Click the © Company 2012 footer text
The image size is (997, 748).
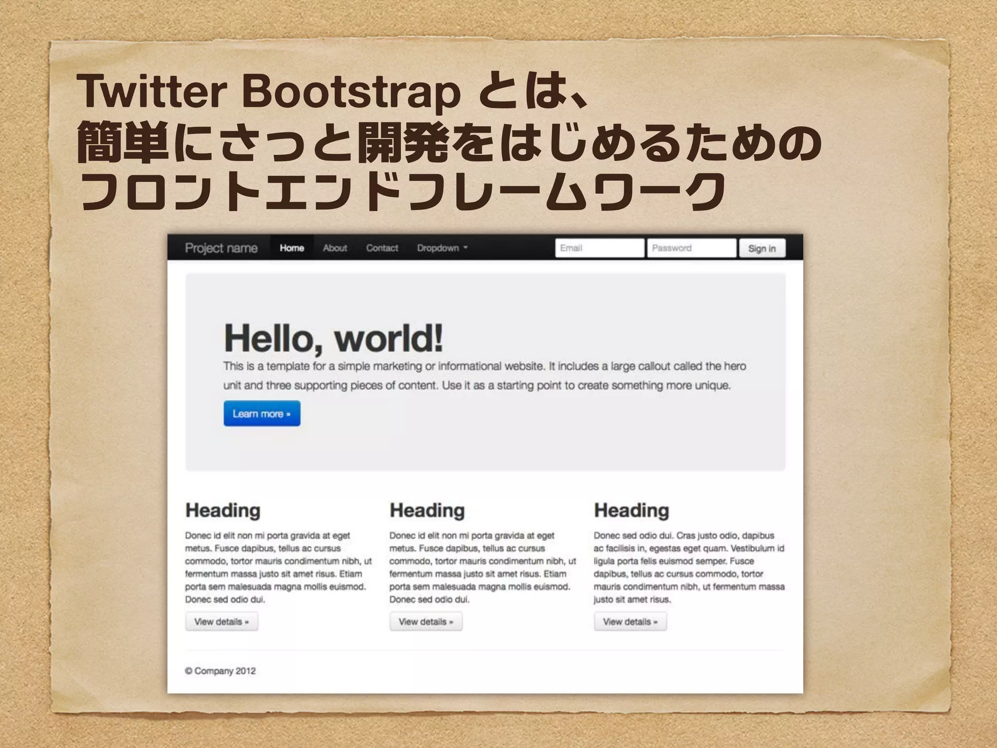220,671
